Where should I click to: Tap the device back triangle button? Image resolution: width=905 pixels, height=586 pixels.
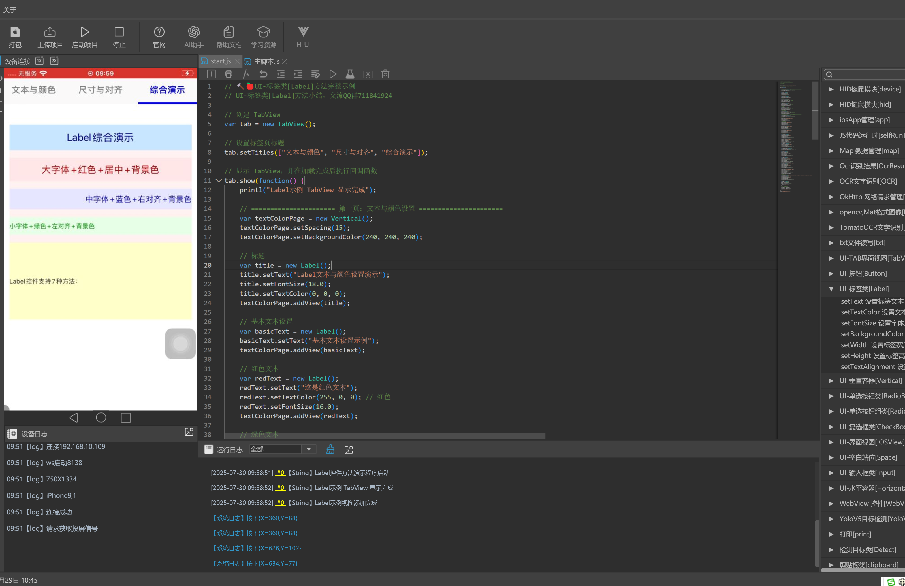pyautogui.click(x=74, y=417)
